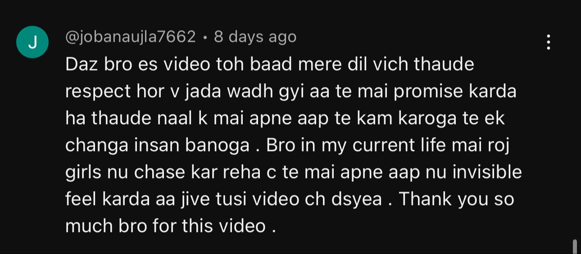Click the comment line starting 'girls nu chase'

(x=294, y=172)
